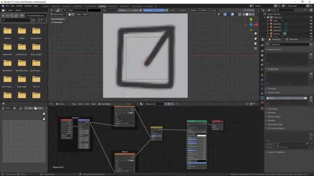Hide the Area.001 light in outliner
The height and width of the screenshot is (176, 314).
311,24
